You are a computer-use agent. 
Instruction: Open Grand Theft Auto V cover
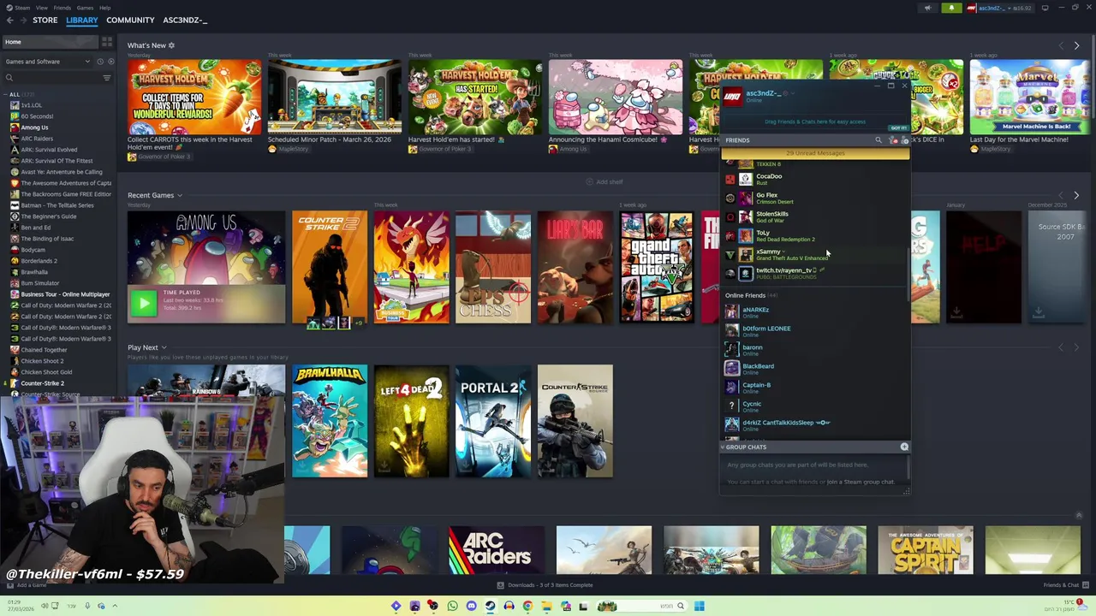click(657, 268)
